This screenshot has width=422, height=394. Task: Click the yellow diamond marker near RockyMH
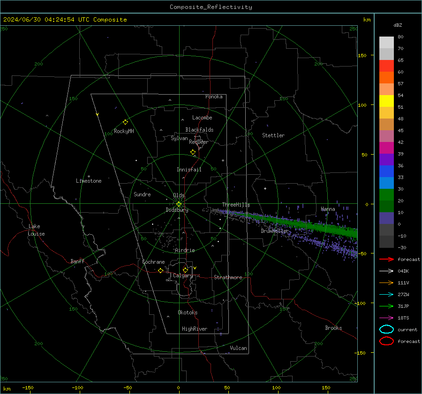coord(125,122)
